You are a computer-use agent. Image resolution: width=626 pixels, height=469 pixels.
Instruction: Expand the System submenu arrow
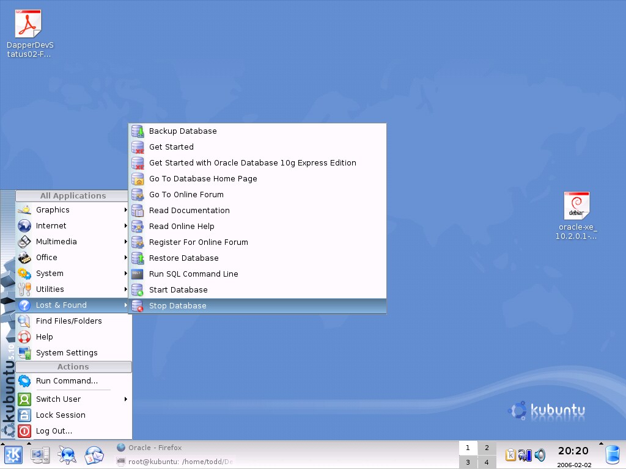pyautogui.click(x=126, y=274)
